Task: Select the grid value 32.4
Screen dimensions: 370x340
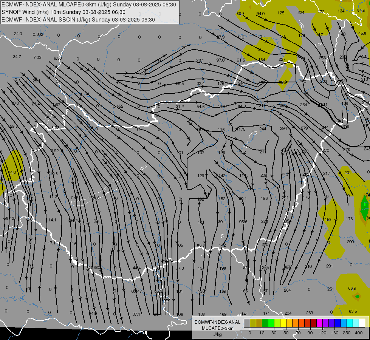Action: coord(200,83)
